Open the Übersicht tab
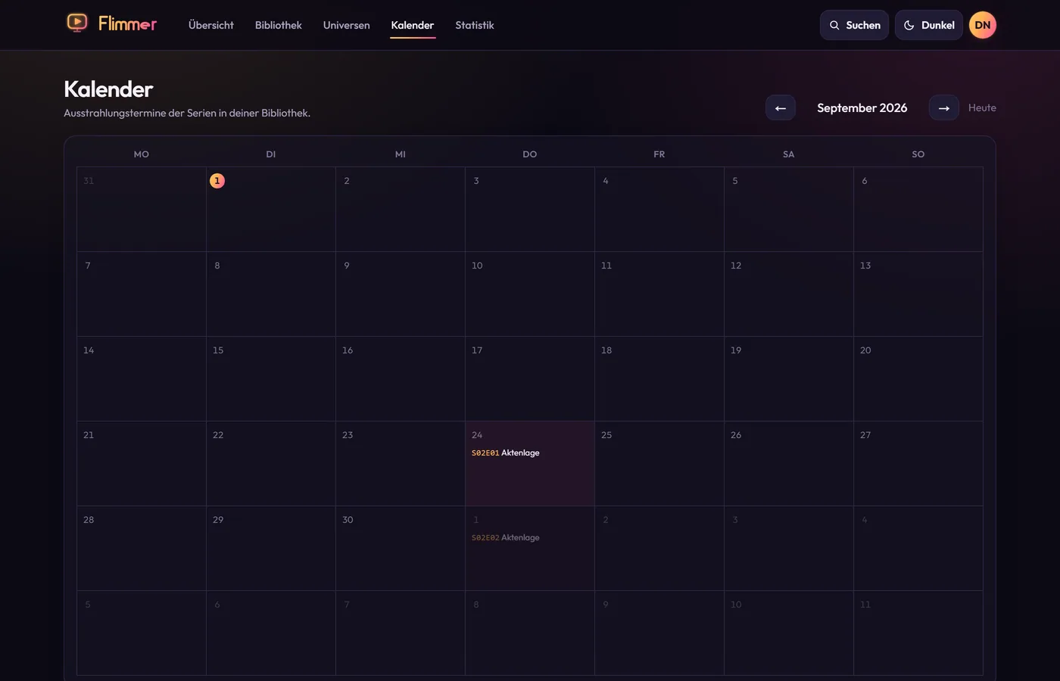 coord(211,25)
